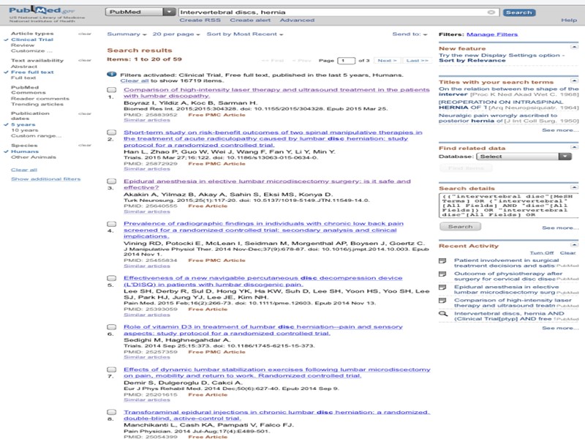This screenshot has height=439, width=585.
Task: Open Manage Filters link
Action: point(492,34)
